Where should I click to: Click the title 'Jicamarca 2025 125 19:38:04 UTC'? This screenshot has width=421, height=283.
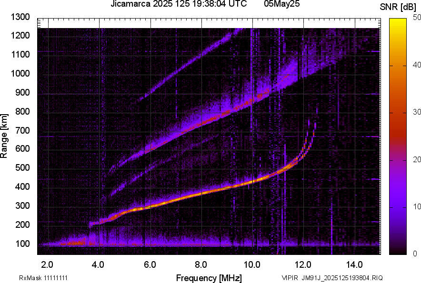(179, 4)
